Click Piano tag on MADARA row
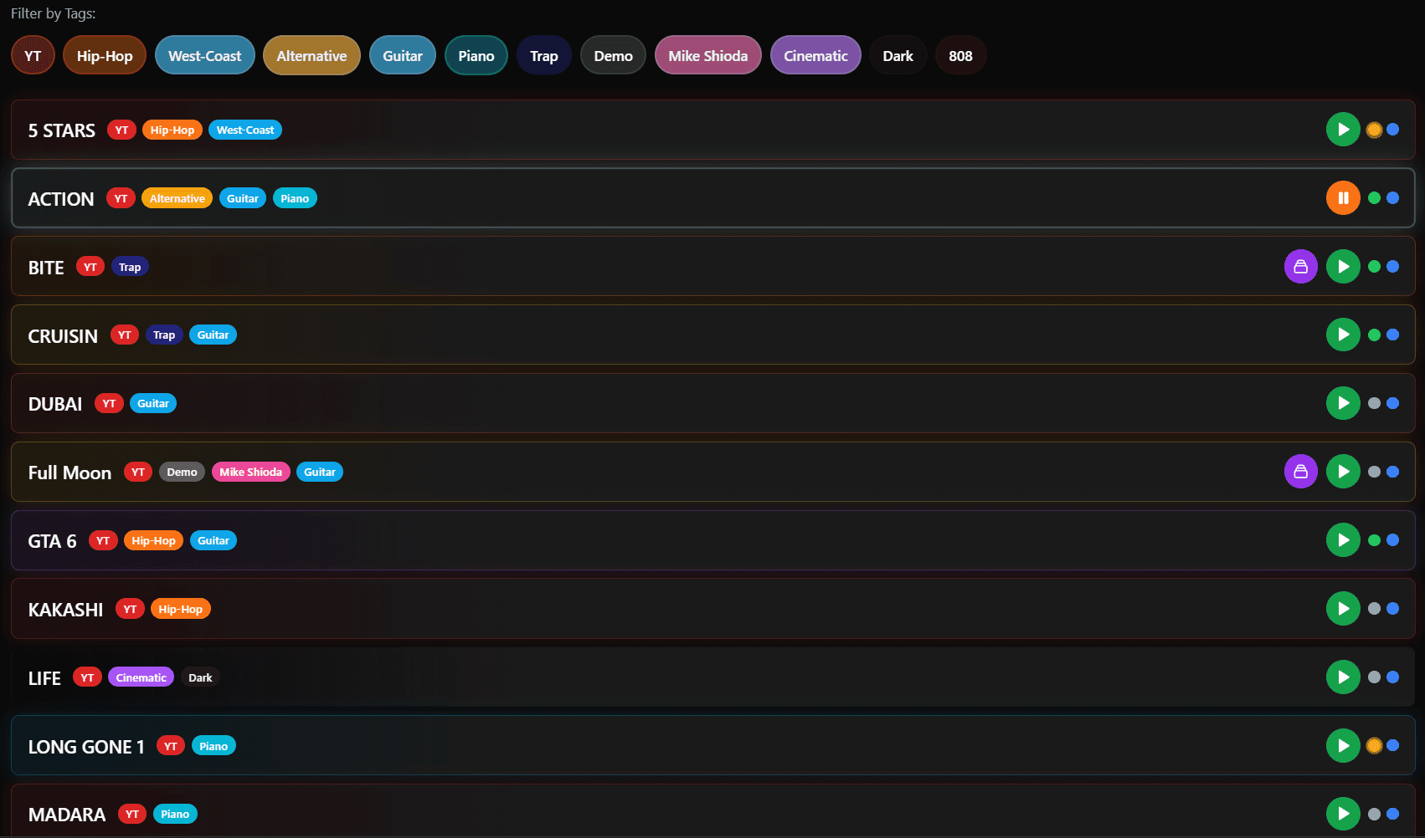The width and height of the screenshot is (1425, 838). 175,814
